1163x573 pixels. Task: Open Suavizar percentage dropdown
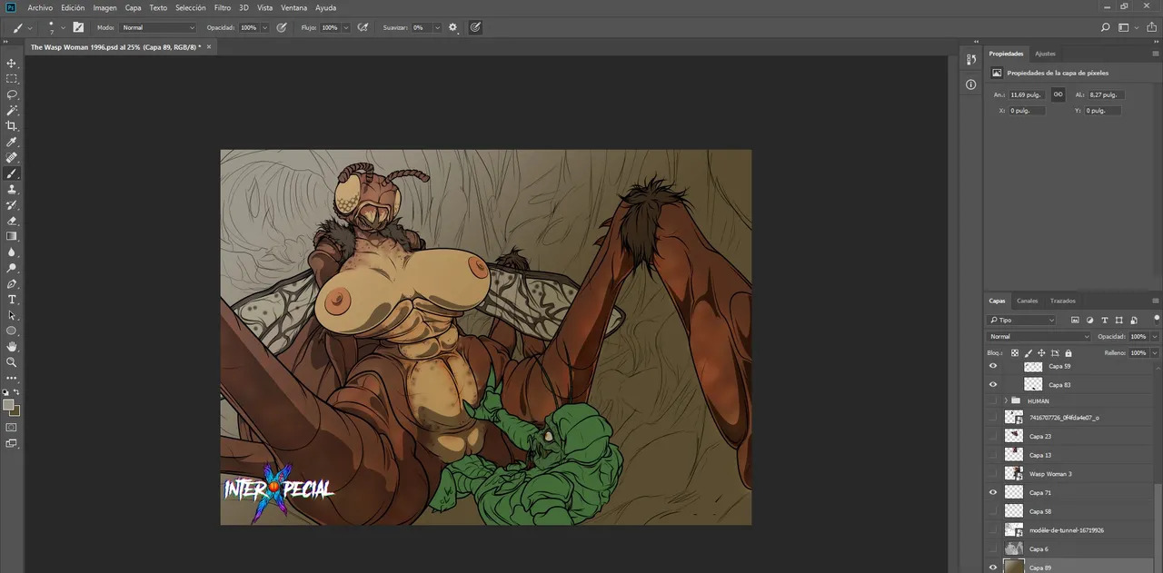(x=437, y=28)
